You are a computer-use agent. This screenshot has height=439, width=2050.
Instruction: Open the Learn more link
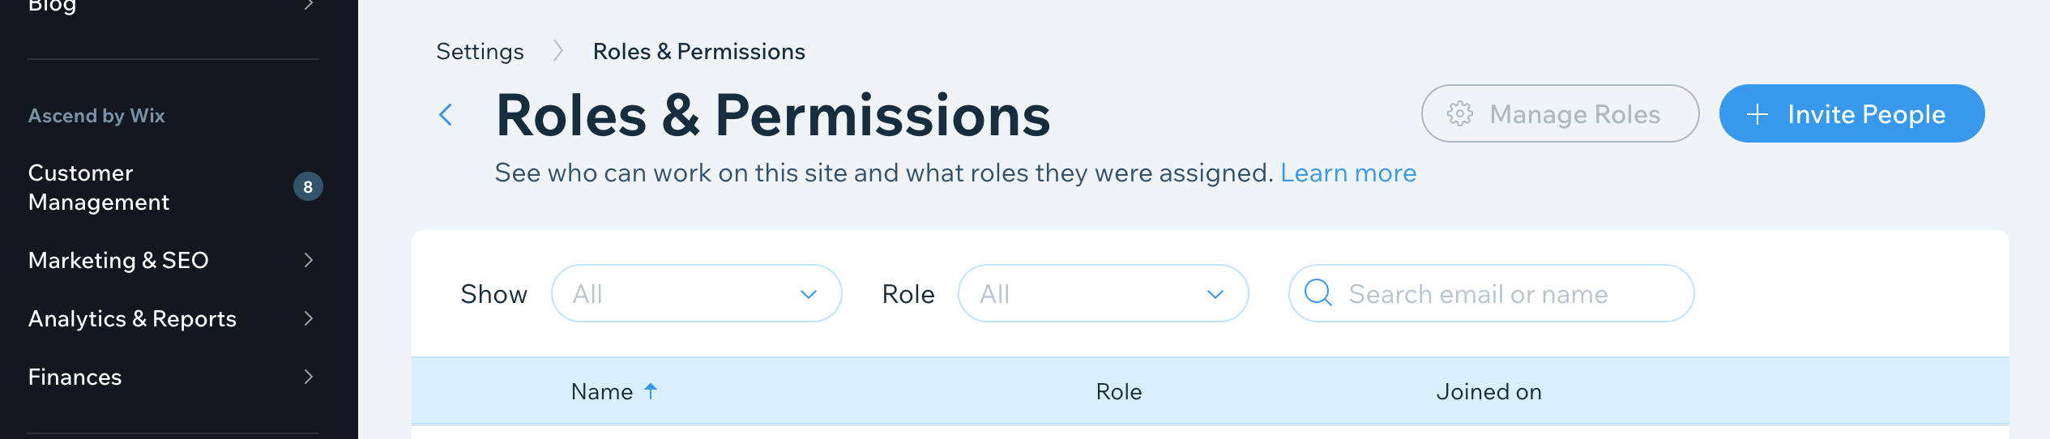tap(1348, 173)
